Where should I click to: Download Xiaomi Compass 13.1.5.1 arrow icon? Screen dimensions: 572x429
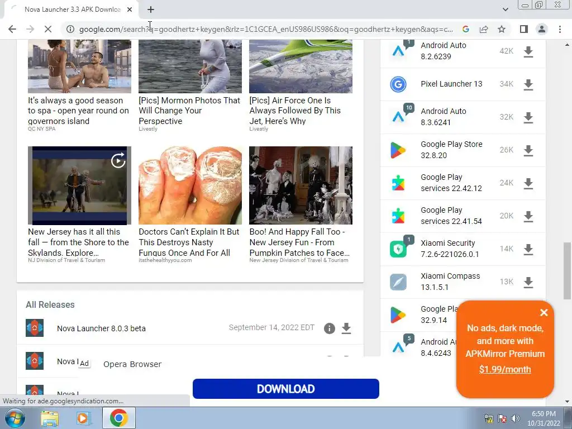tap(528, 282)
